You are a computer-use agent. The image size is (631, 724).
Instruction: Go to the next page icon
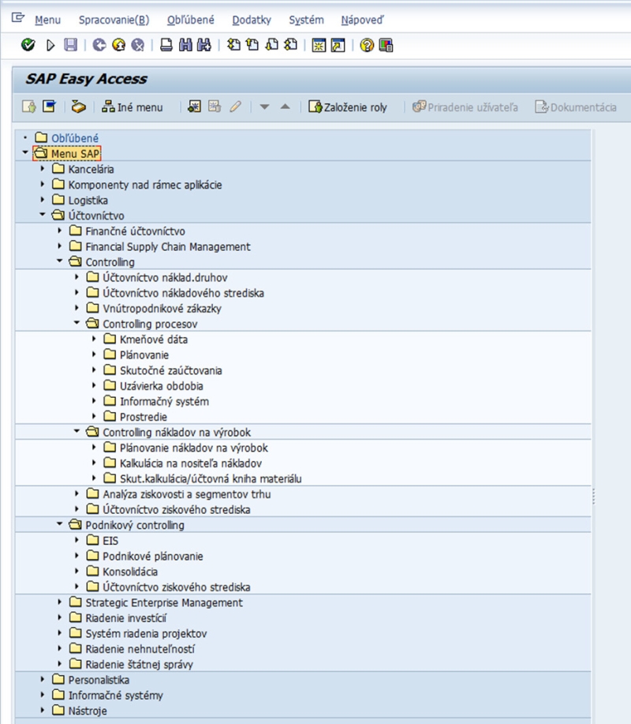[272, 45]
